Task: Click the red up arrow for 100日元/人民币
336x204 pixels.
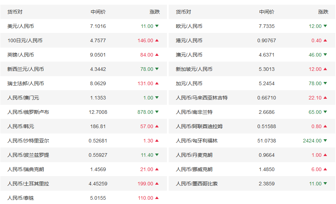Action: click(x=157, y=40)
